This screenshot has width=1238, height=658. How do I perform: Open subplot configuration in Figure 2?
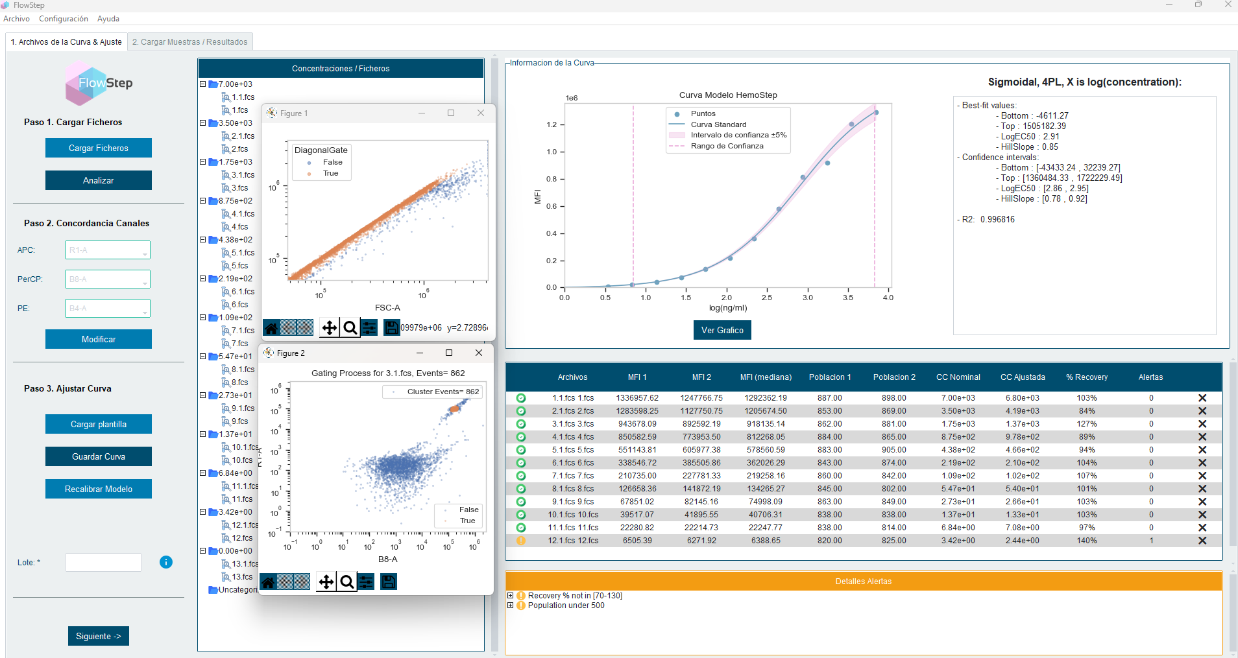(x=367, y=582)
